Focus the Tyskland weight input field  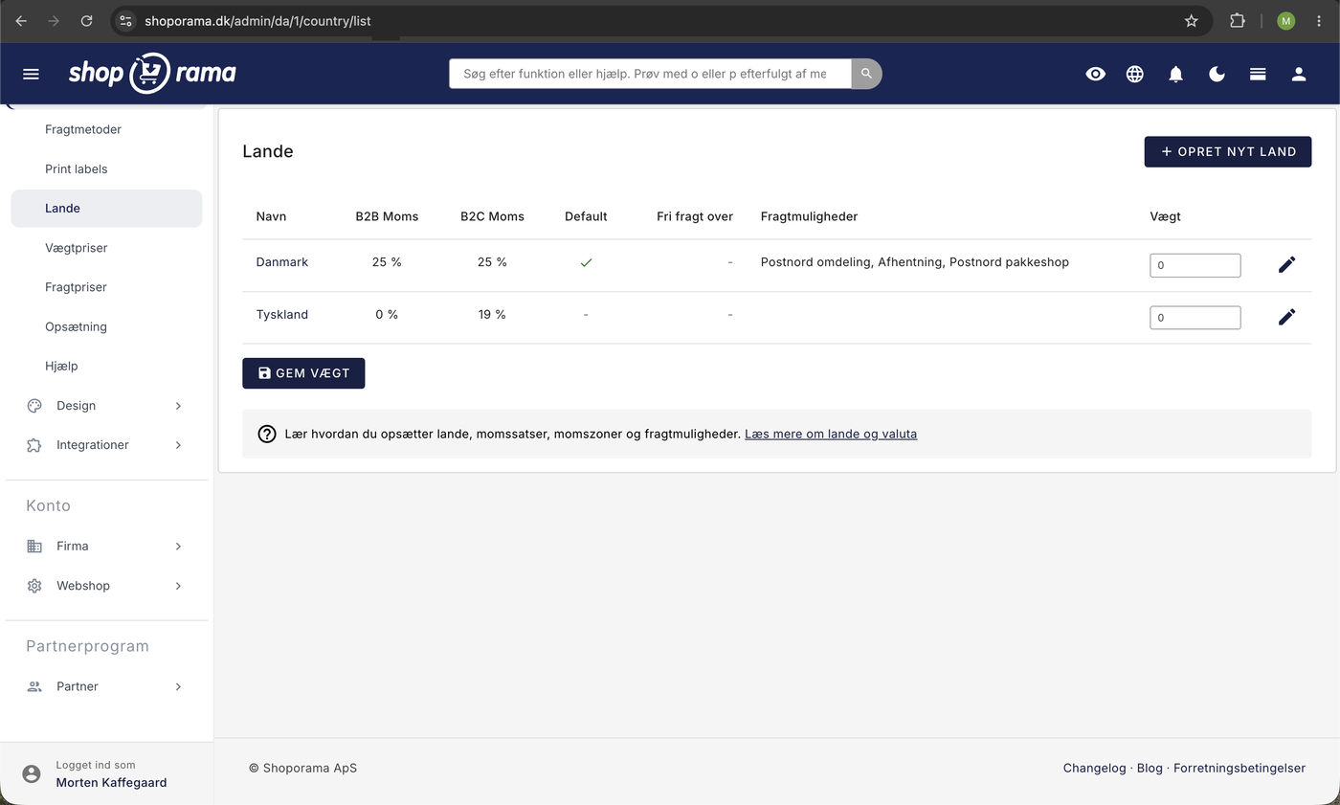click(x=1195, y=318)
